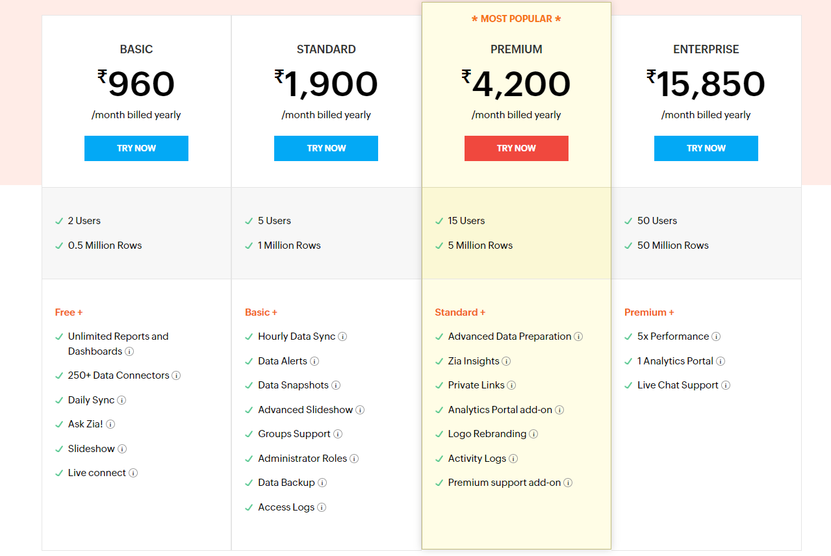Open info for Analytics Portal add-on
The height and width of the screenshot is (556, 831).
click(x=559, y=410)
